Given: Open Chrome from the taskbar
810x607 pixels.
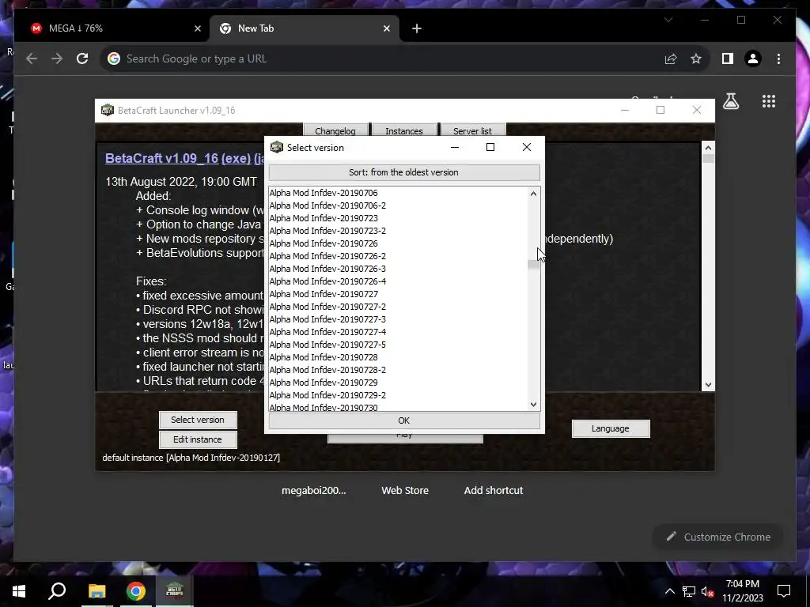Looking at the screenshot, I should click(136, 591).
